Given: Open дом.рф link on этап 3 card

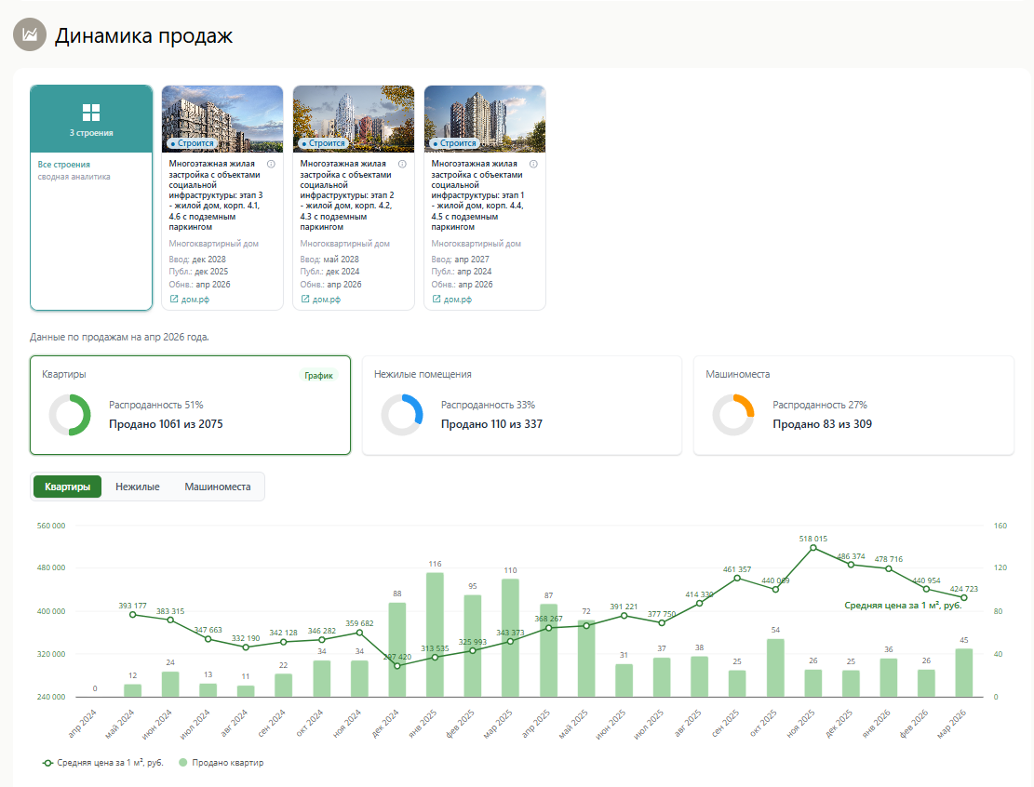Looking at the screenshot, I should coord(190,300).
